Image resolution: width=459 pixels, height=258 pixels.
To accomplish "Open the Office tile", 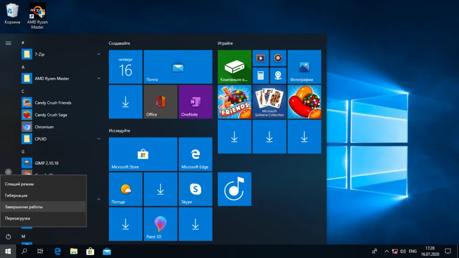I will pos(160,102).
